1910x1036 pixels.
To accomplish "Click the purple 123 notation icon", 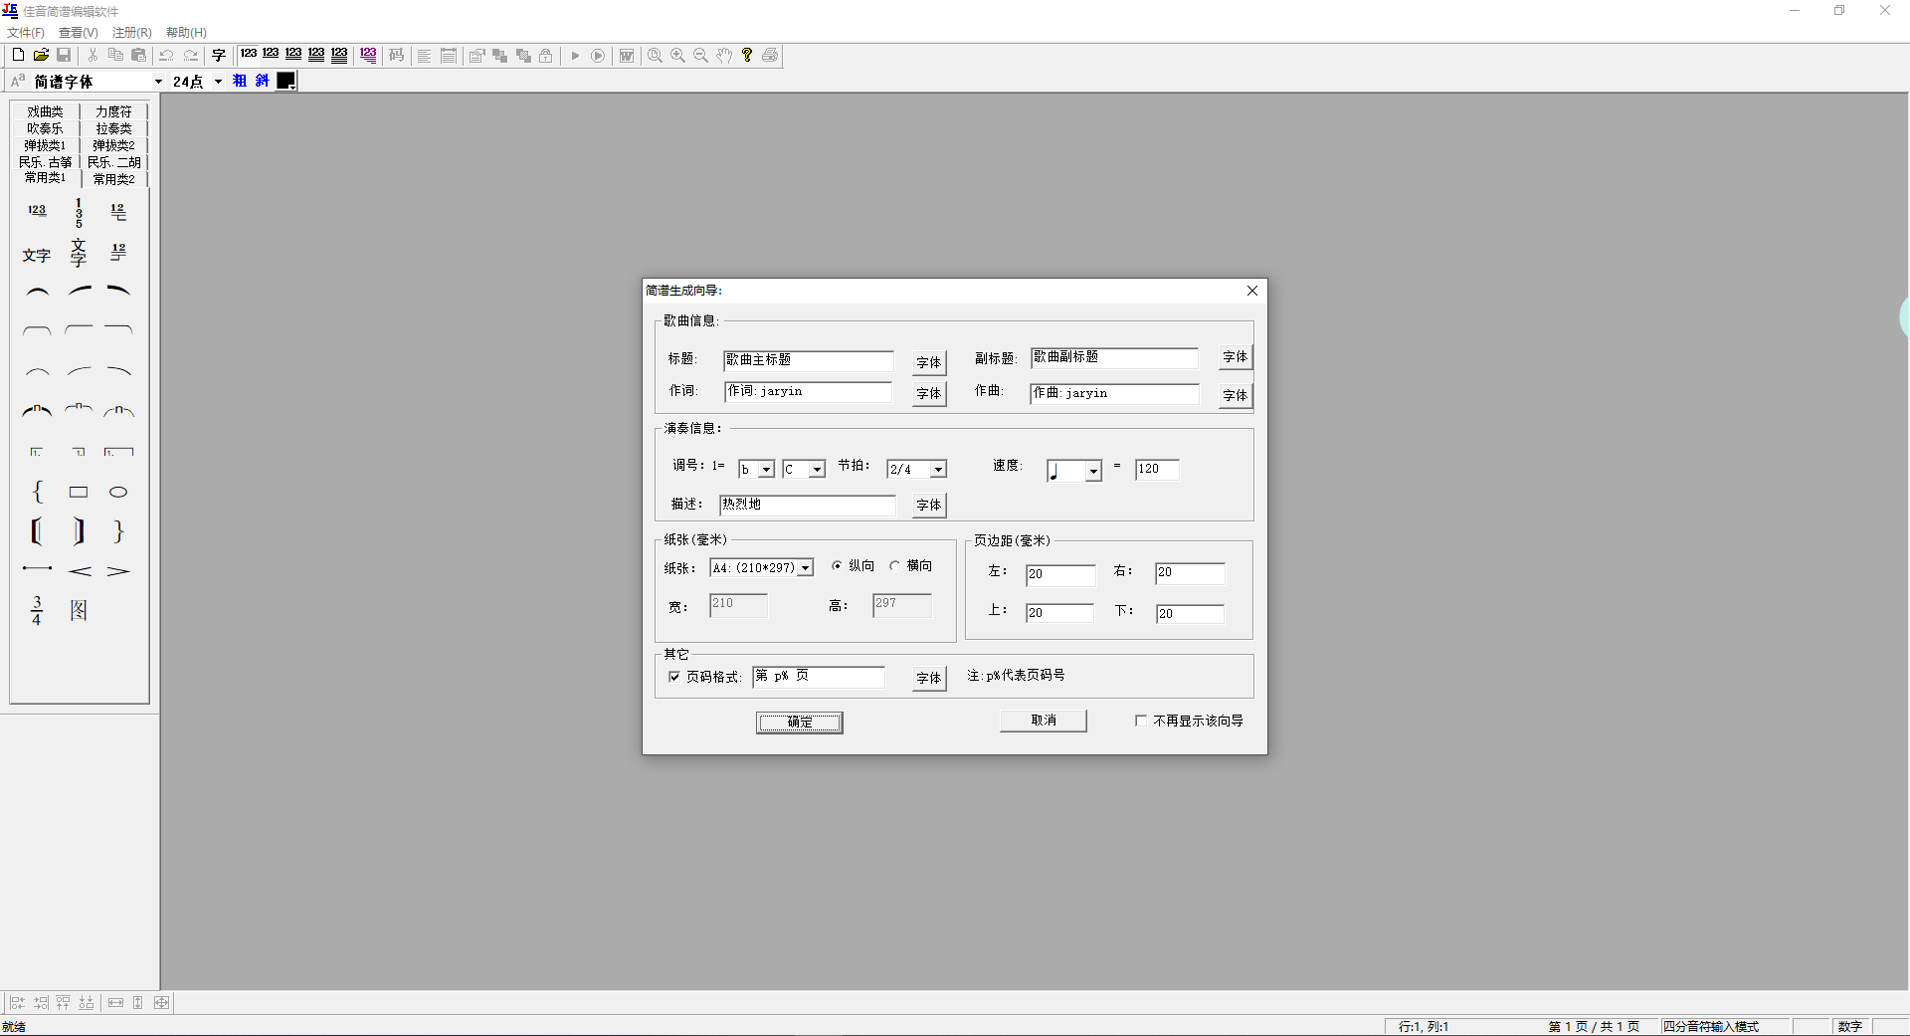I will (368, 56).
